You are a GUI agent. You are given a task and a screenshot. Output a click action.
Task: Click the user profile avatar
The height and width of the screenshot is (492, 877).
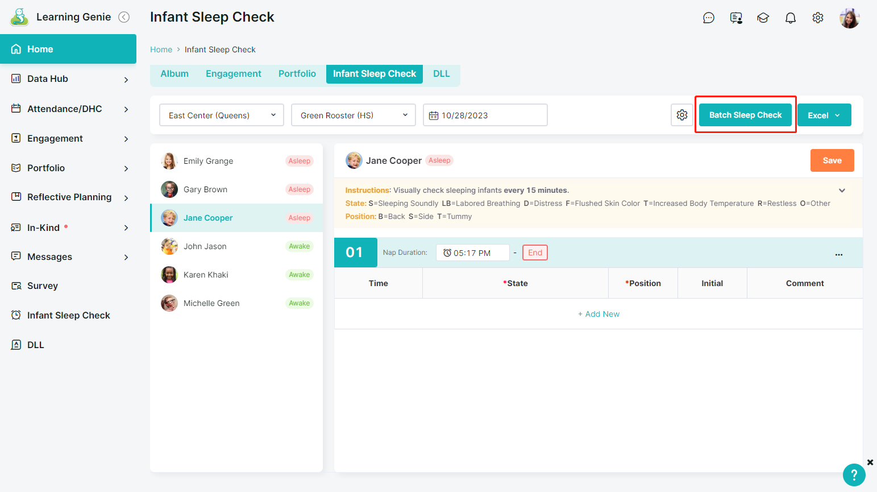coord(849,18)
